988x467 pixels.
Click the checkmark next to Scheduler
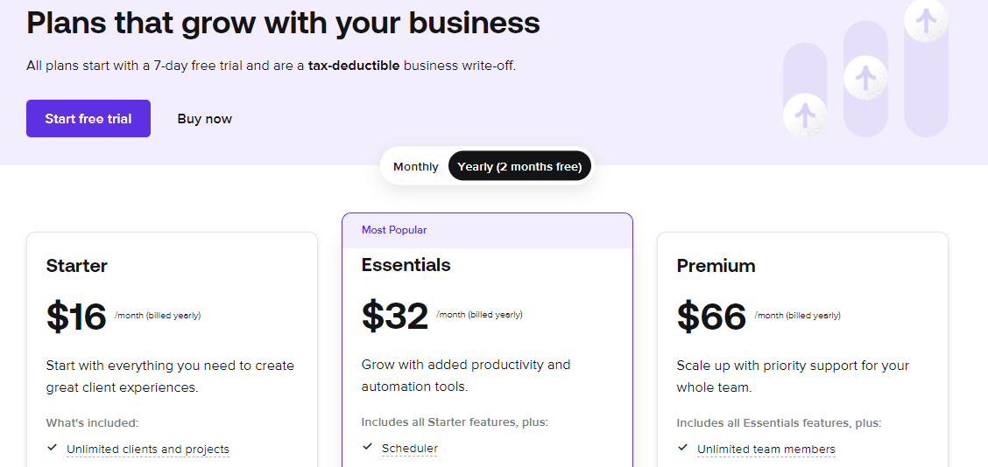tap(368, 448)
